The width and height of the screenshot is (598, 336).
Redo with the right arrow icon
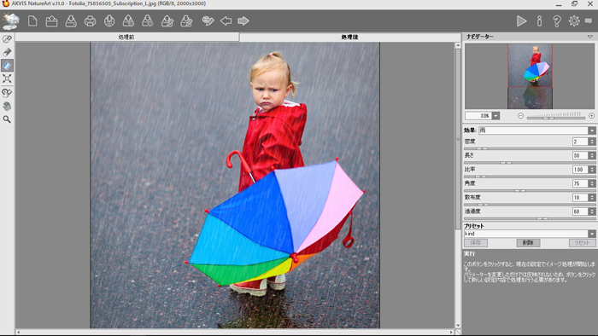pos(243,21)
